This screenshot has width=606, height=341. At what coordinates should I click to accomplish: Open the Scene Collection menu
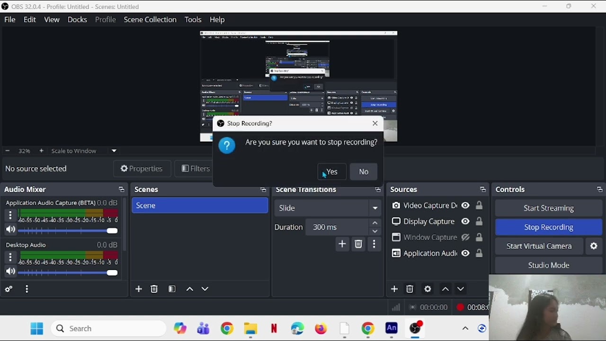click(150, 20)
